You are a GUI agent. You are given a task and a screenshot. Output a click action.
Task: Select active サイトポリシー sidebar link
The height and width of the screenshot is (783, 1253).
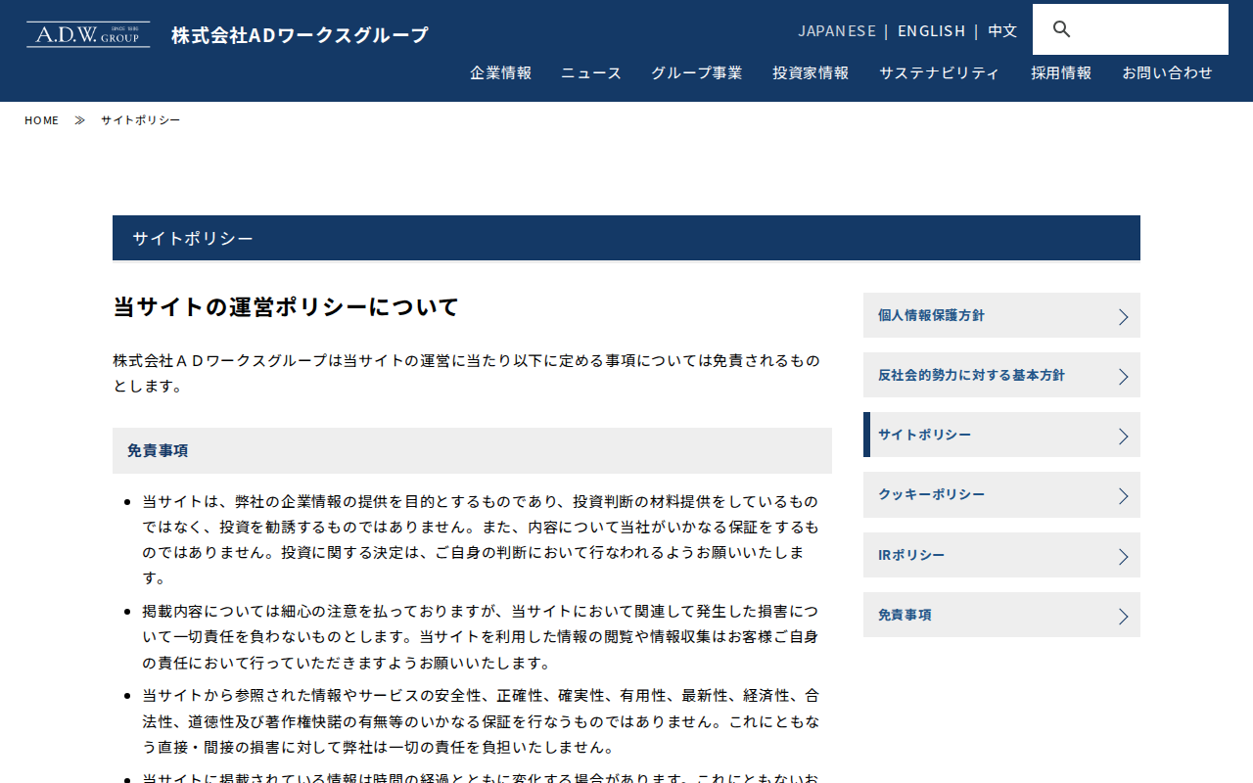[1001, 435]
